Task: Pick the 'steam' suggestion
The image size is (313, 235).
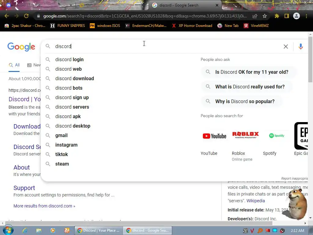Action: tap(62, 164)
